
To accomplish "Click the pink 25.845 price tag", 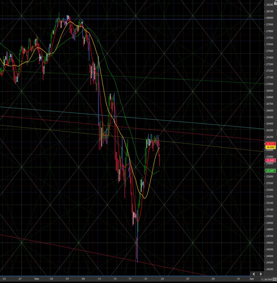I will click(x=270, y=160).
